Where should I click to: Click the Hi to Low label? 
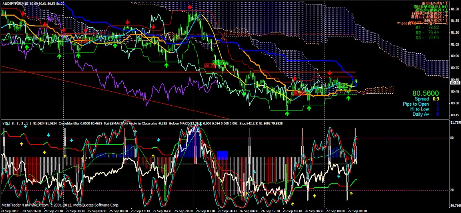[419, 109]
